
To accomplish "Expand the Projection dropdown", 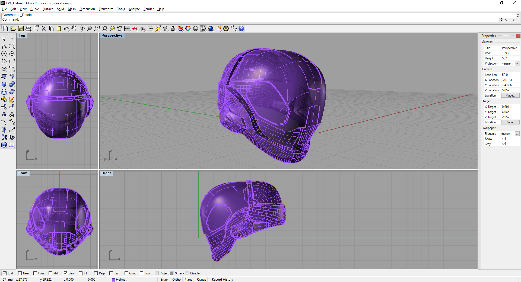I will tap(517, 63).
